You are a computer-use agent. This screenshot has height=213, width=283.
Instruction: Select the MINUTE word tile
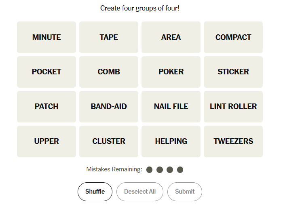[46, 37]
